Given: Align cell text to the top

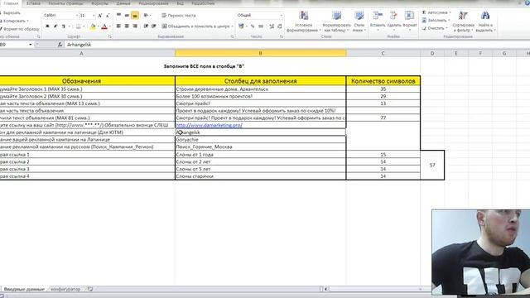Looking at the screenshot, I should [118, 15].
